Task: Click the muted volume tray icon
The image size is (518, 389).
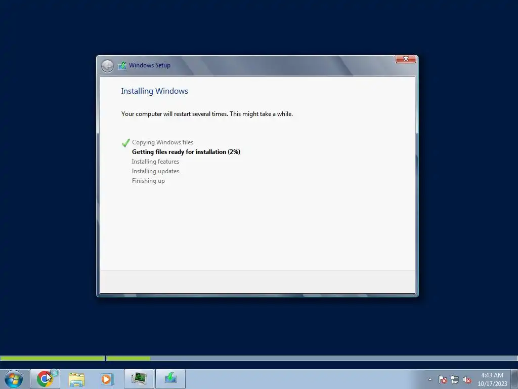Action: point(467,379)
